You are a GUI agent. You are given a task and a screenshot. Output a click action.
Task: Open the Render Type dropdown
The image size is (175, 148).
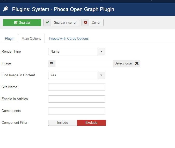[77, 52]
